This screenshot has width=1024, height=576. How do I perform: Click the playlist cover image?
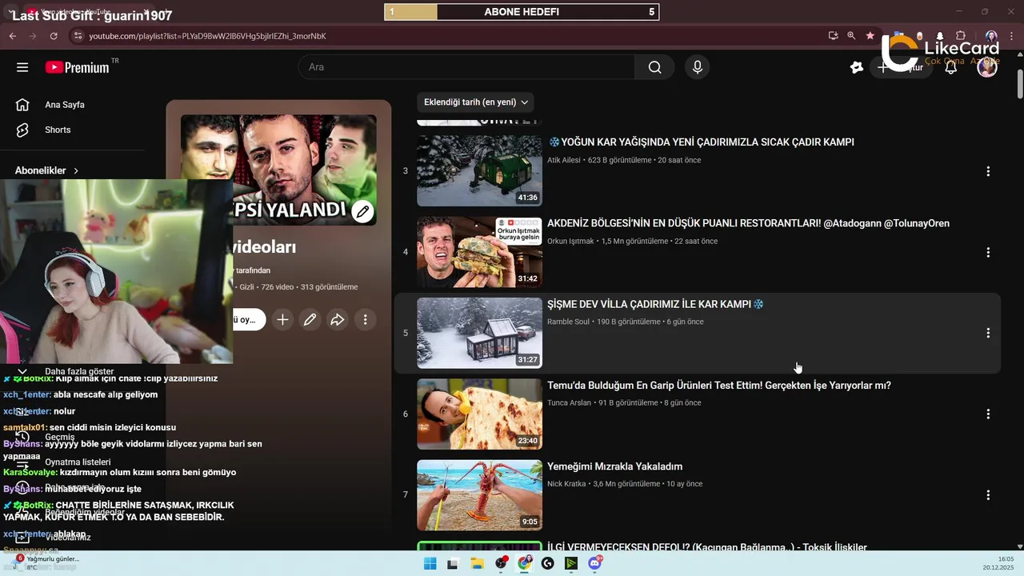click(x=278, y=170)
